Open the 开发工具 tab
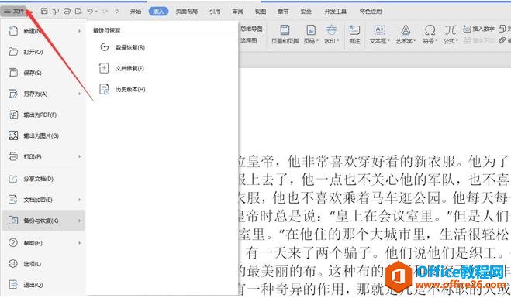 pyautogui.click(x=335, y=12)
